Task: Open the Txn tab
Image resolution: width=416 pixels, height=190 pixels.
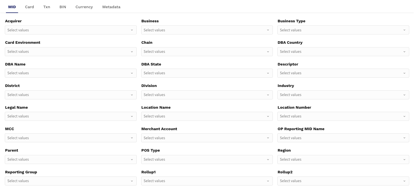Action: click(x=47, y=7)
